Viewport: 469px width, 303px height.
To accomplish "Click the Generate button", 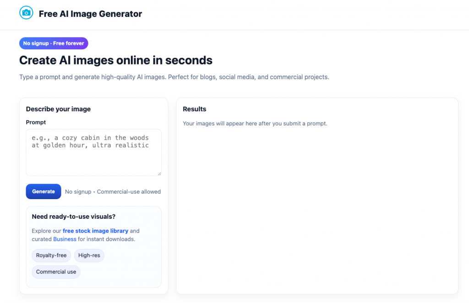I will [44, 191].
